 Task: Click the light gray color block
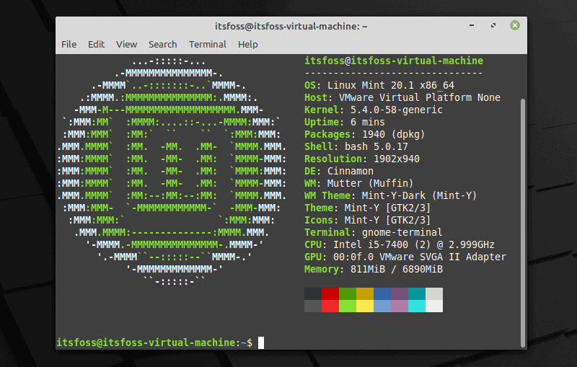(434, 294)
